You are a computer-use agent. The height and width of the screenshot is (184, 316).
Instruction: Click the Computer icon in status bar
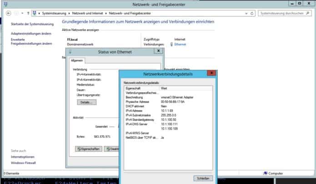(x=266, y=173)
